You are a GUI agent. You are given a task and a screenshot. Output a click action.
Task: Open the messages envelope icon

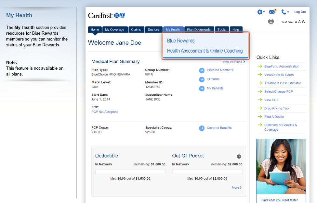272,12
